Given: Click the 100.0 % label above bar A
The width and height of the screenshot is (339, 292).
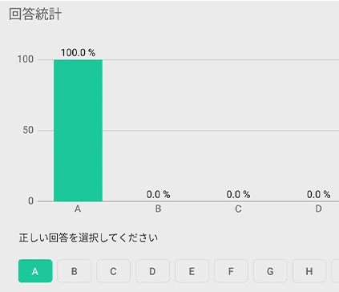Looking at the screenshot, I should (x=78, y=53).
